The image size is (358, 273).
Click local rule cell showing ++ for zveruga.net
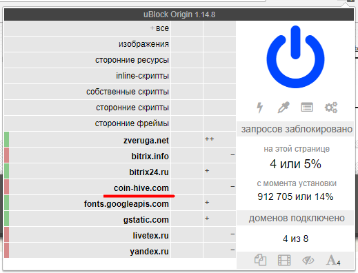pos(219,139)
